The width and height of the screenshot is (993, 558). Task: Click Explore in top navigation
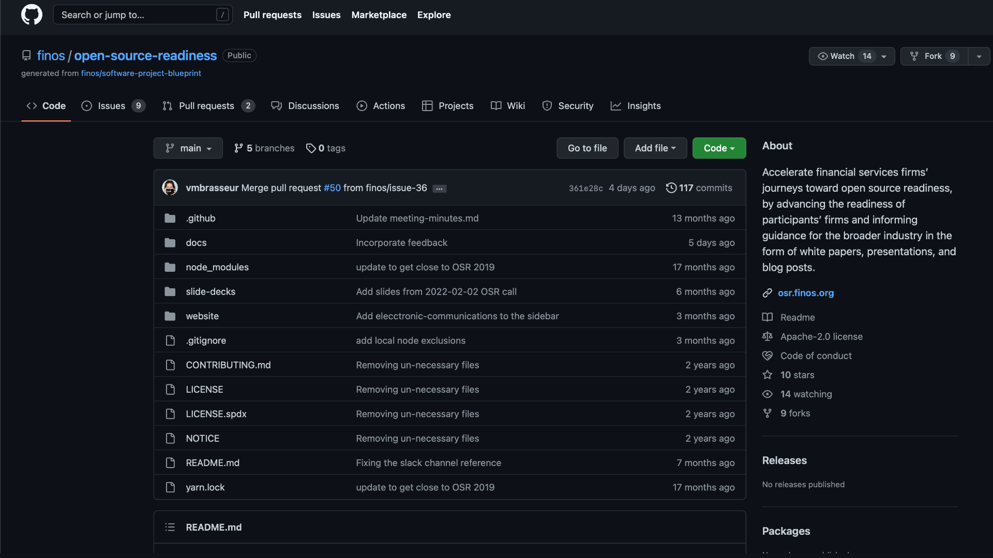(434, 15)
